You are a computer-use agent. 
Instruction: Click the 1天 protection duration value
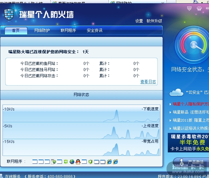point(86,52)
